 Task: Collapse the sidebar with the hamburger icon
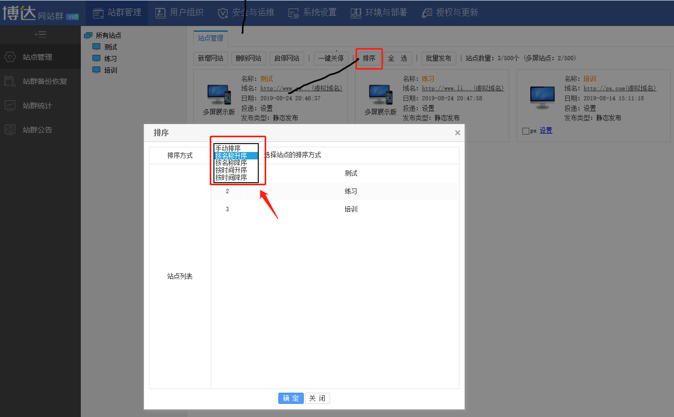tap(40, 34)
